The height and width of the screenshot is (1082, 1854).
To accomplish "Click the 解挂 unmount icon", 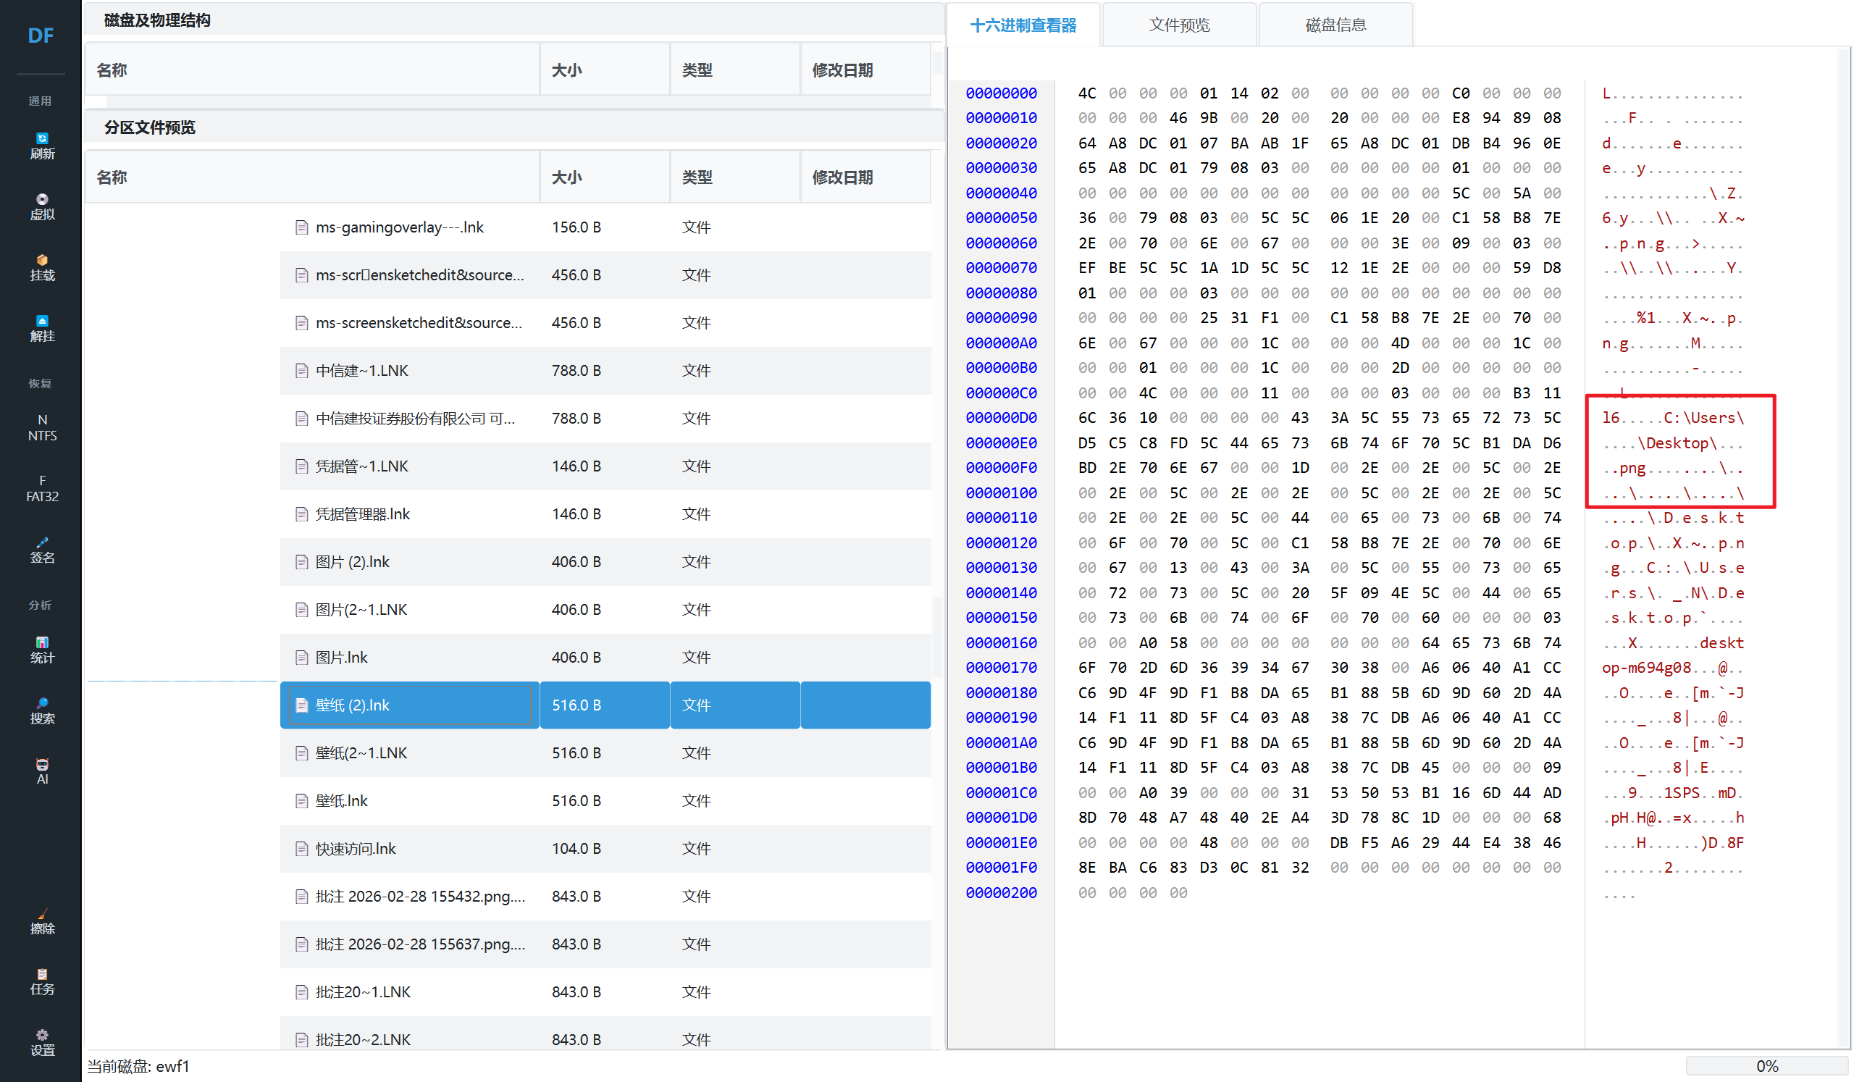I will click(x=42, y=328).
